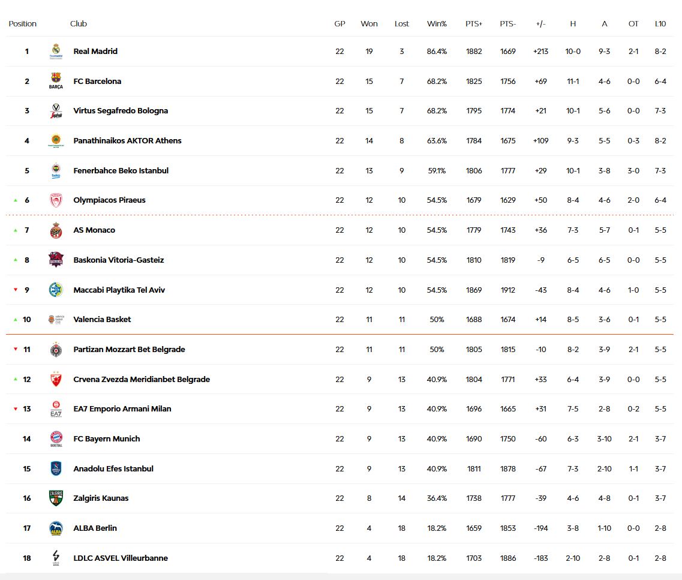Click the Olympiacos Piraeus club logo

56,200
